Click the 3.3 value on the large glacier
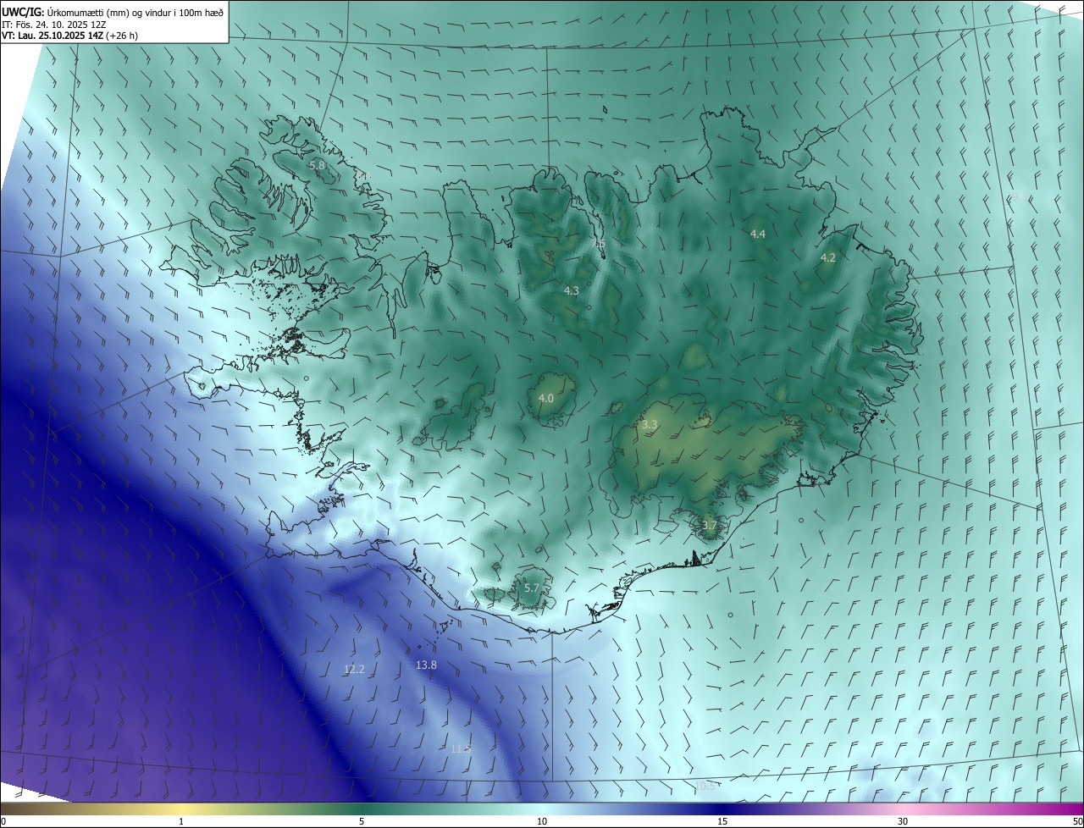The image size is (1084, 828). [x=650, y=425]
